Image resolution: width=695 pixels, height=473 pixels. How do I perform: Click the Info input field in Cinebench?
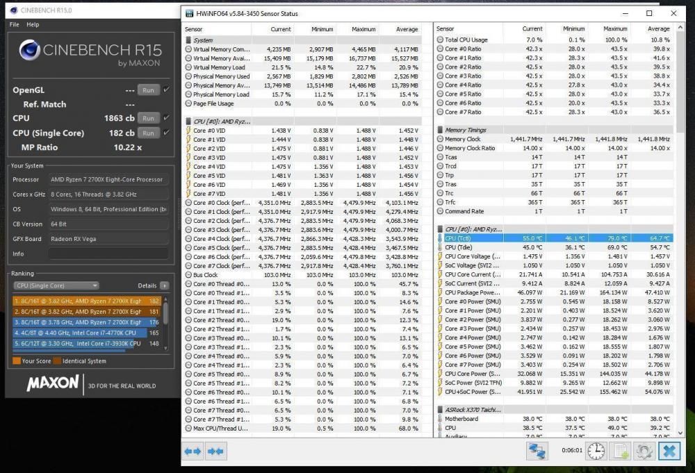[x=108, y=254]
